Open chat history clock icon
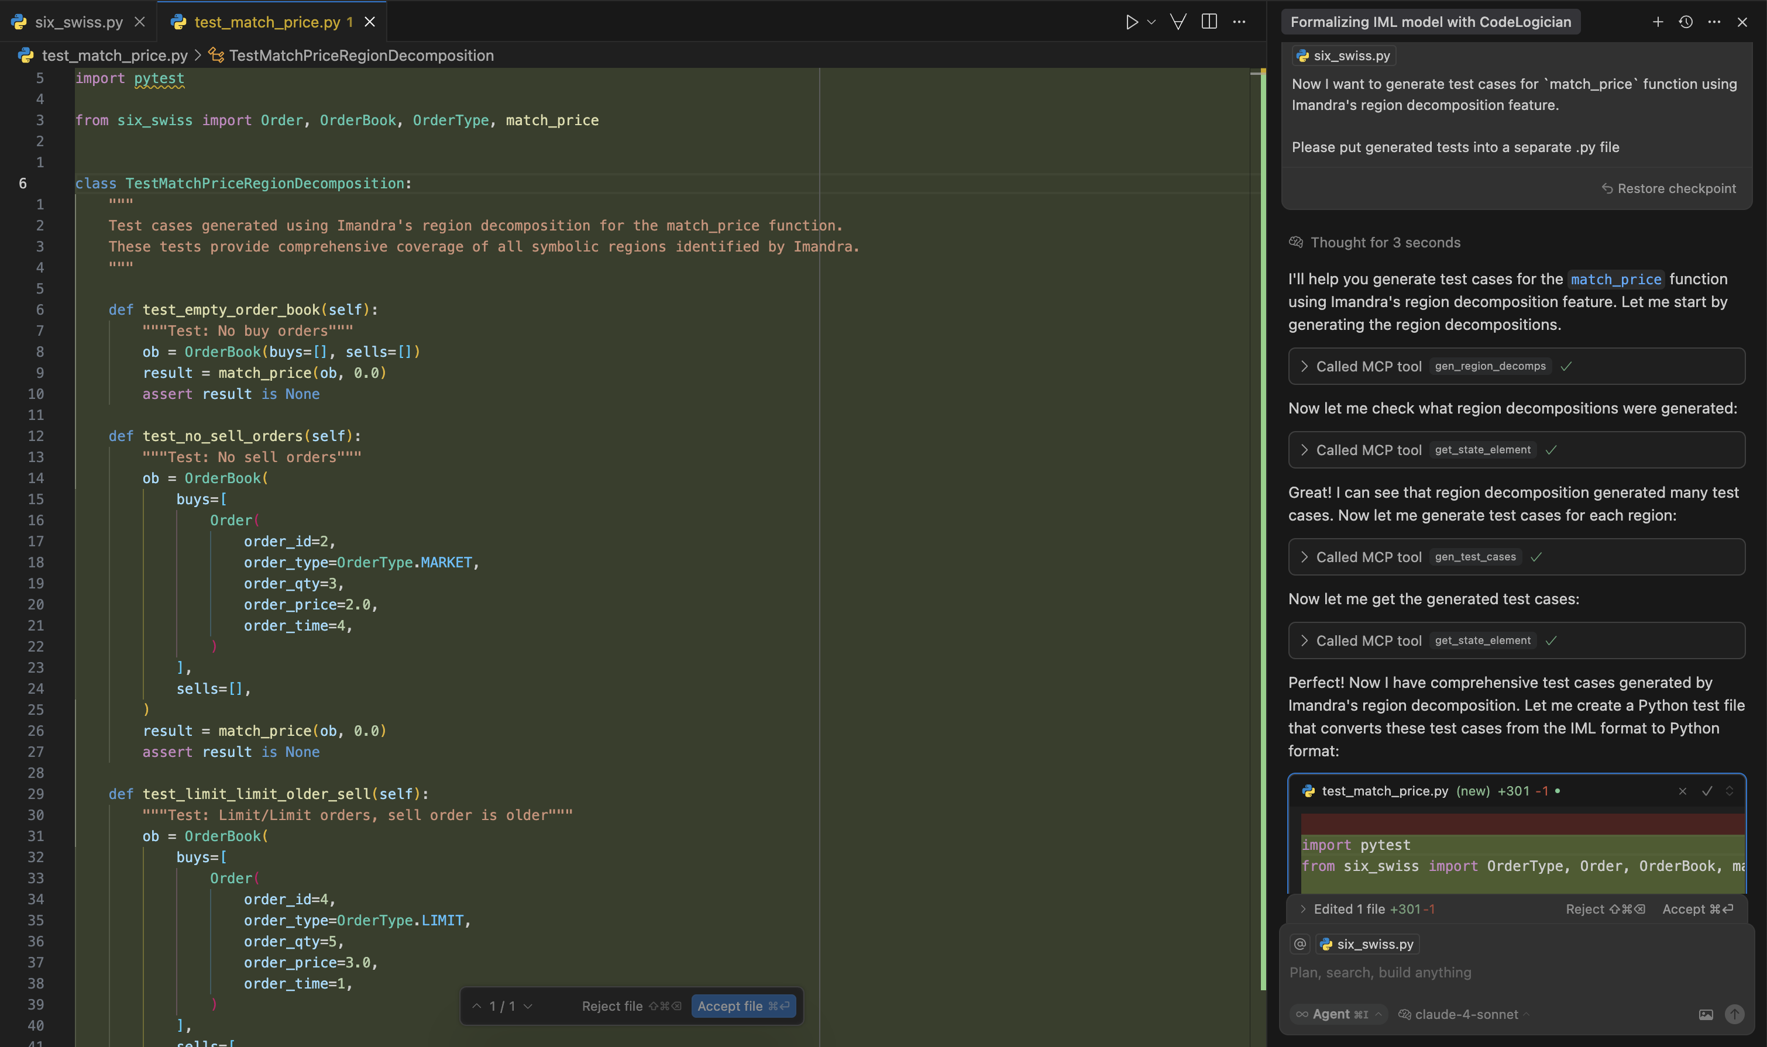 [x=1686, y=22]
